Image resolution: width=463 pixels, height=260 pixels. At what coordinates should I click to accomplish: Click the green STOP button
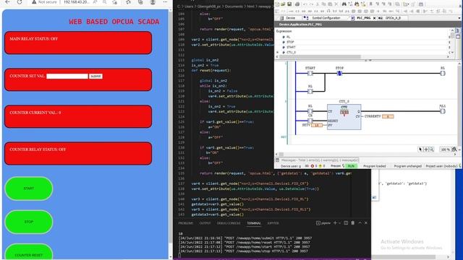29,222
